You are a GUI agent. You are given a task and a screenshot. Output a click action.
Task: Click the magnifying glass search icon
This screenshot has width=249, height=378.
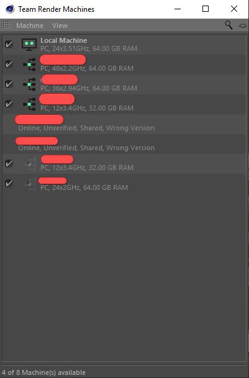point(229,25)
